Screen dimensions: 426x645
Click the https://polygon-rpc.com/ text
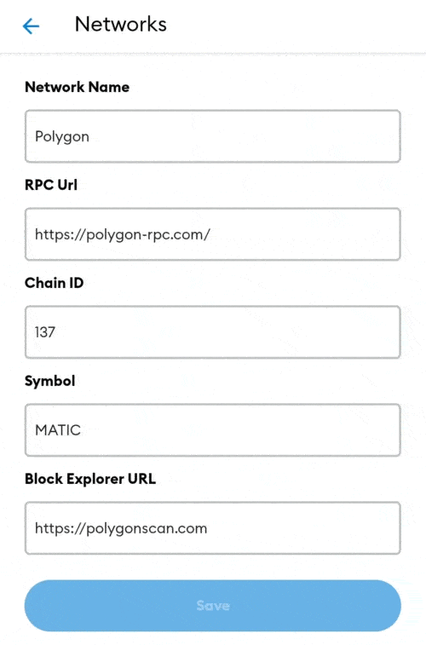(x=123, y=234)
